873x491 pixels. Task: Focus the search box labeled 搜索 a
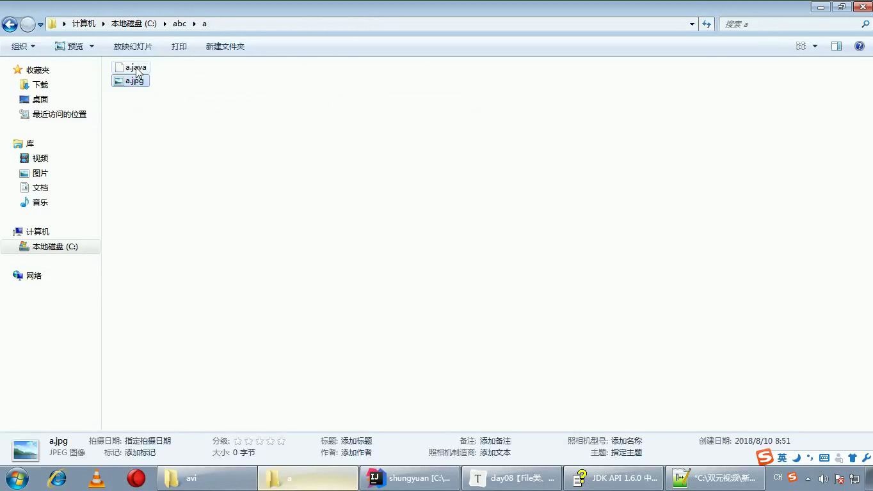(792, 24)
